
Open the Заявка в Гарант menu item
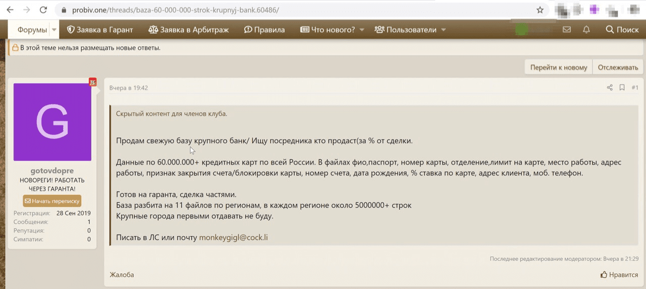100,30
